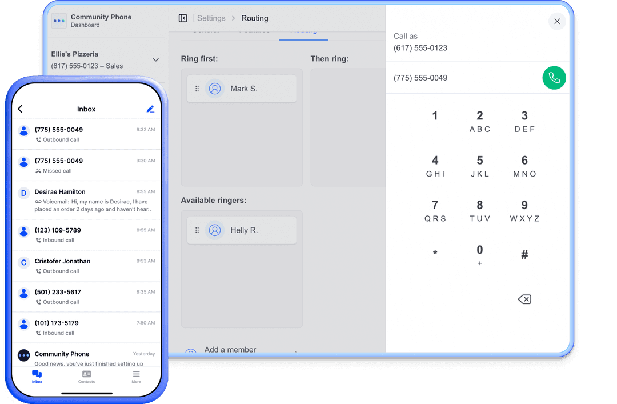Tap the back arrow in Inbox header

tap(21, 109)
